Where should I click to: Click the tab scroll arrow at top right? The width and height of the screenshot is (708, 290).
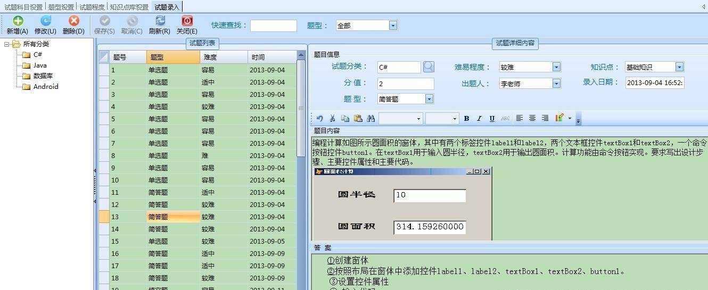703,6
